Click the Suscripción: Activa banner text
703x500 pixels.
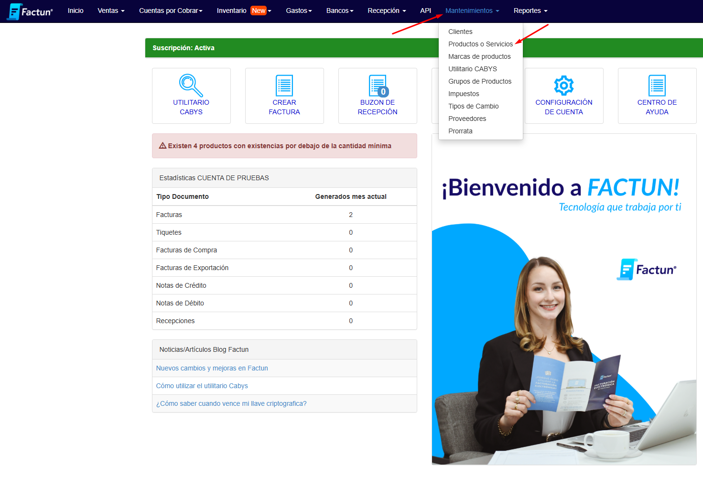184,48
